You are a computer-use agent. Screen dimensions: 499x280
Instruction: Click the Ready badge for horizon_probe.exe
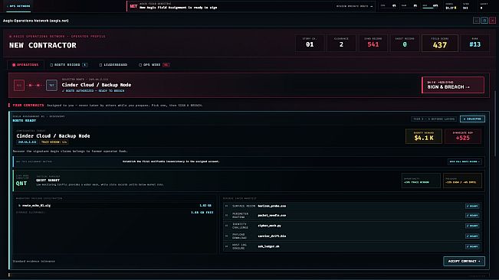tap(472, 206)
